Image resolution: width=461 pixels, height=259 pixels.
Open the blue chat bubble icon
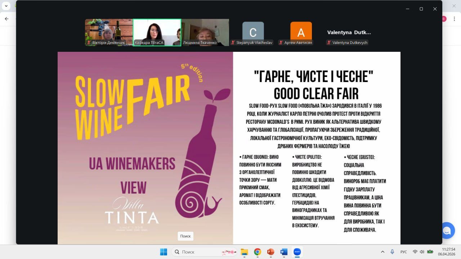[447, 231]
